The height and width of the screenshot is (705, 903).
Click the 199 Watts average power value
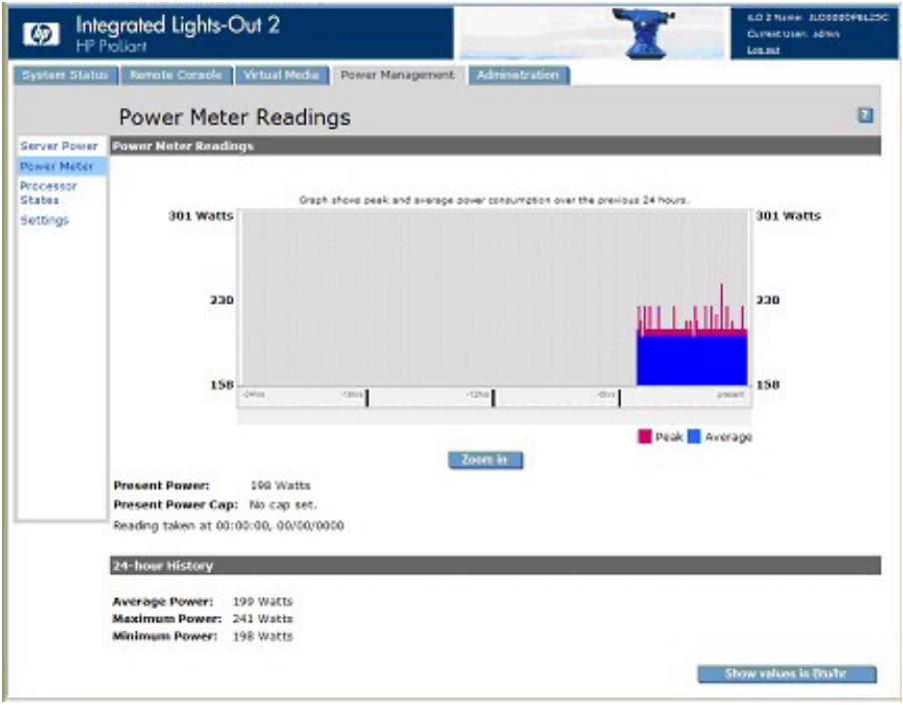(263, 601)
